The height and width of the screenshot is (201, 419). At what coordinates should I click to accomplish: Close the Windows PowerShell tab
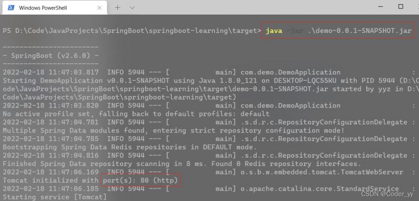[x=99, y=8]
